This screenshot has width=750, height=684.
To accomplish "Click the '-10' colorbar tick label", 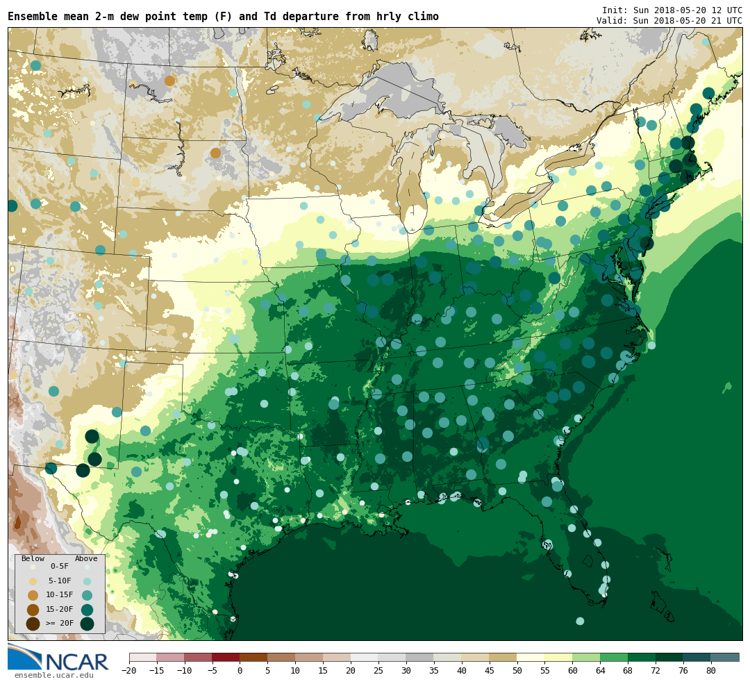I will [184, 671].
